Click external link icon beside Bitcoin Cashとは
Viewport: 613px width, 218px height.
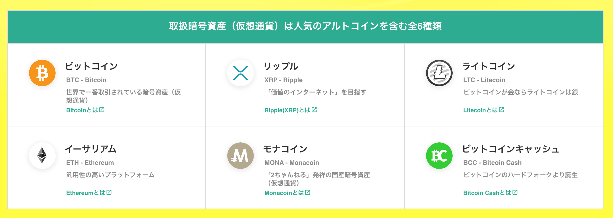(515, 193)
